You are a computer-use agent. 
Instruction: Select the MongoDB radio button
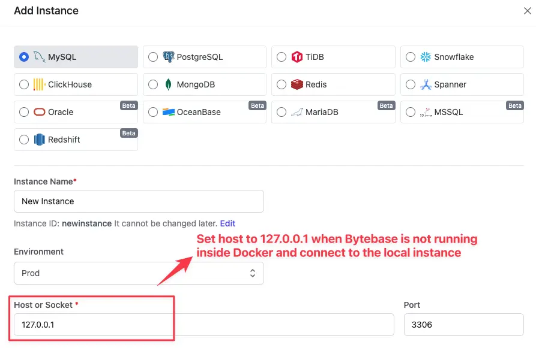tap(153, 84)
